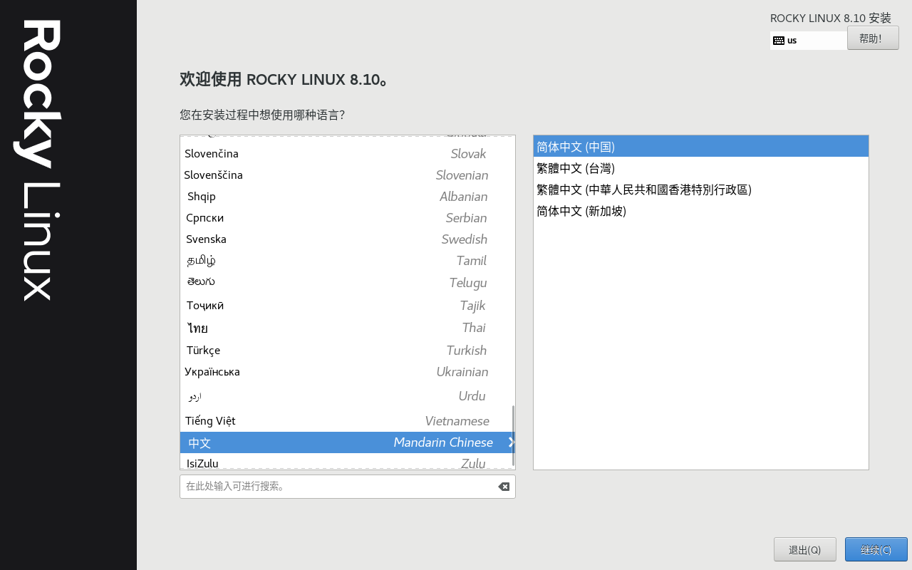
Task: Select 繁體中文 Hong Kong locale entry
Action: [701, 190]
